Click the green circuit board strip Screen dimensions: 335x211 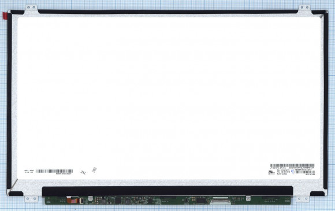coord(167,201)
